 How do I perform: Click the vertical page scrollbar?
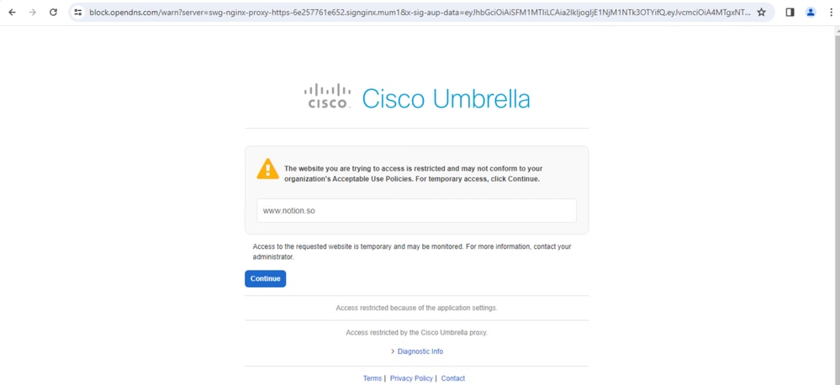(836, 206)
